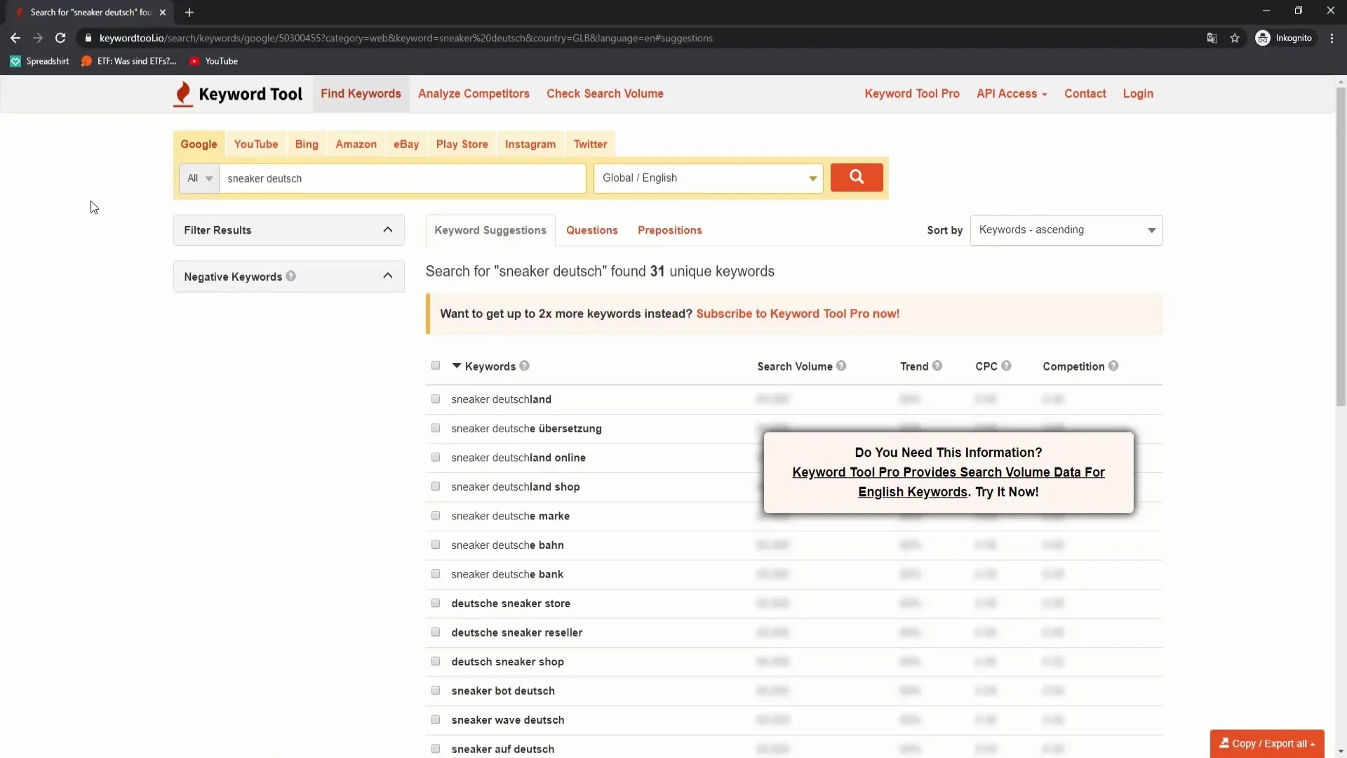
Task: Click the Login link
Action: (1138, 93)
